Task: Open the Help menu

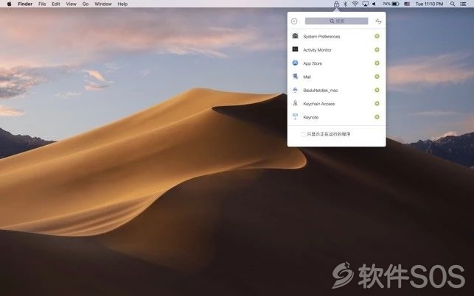Action: (x=122, y=4)
